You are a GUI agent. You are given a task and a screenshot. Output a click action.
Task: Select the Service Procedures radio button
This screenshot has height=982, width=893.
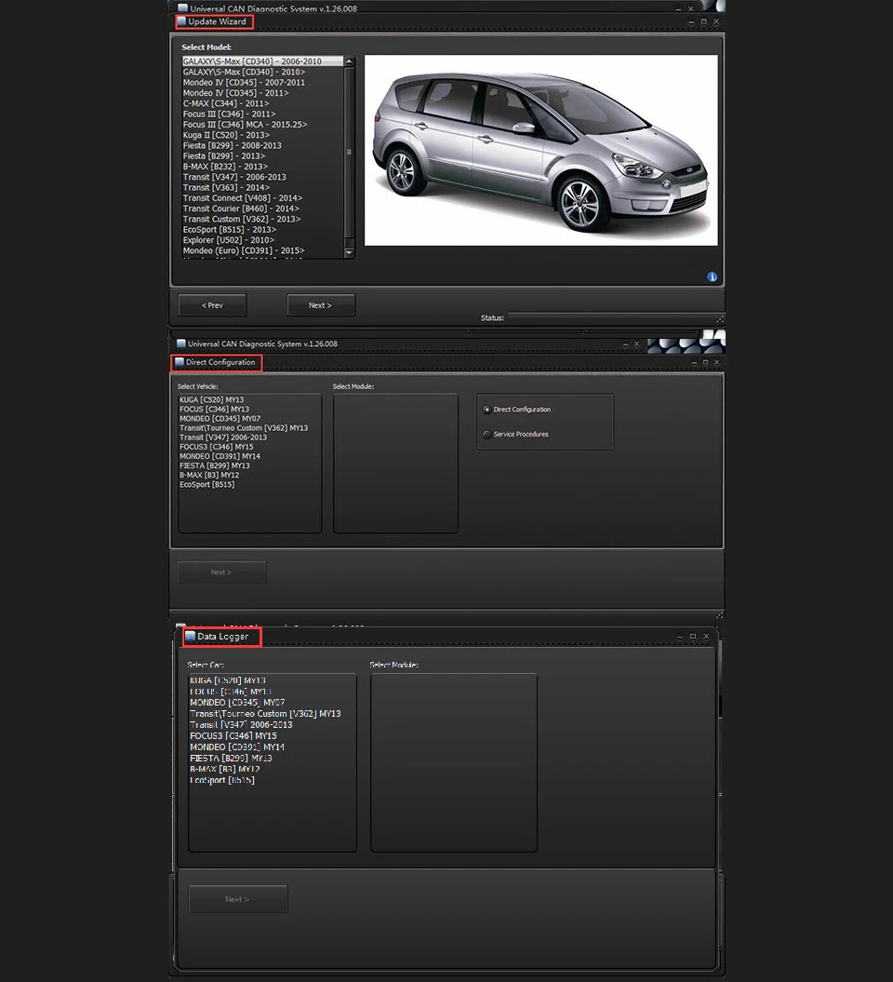(486, 434)
